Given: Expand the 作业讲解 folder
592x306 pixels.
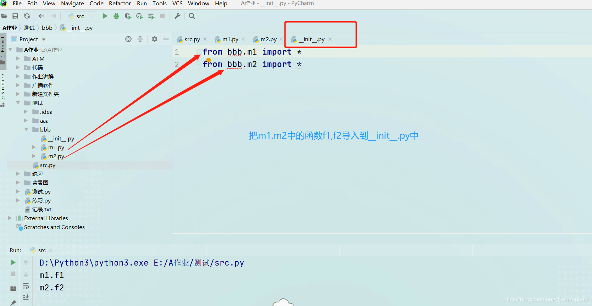Looking at the screenshot, I should 18,76.
